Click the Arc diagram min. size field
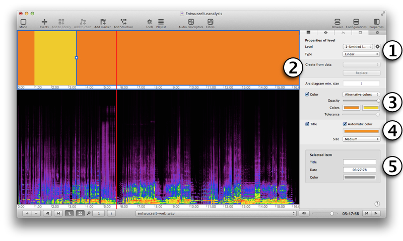 361,84
